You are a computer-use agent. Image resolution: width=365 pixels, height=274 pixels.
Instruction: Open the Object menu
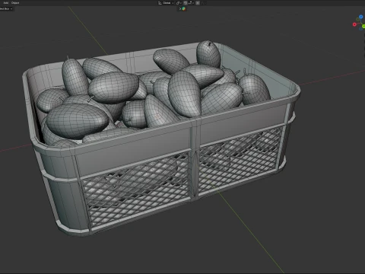point(15,3)
